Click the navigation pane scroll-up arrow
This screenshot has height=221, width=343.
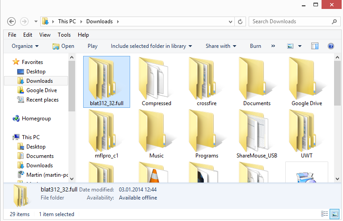click(x=72, y=58)
